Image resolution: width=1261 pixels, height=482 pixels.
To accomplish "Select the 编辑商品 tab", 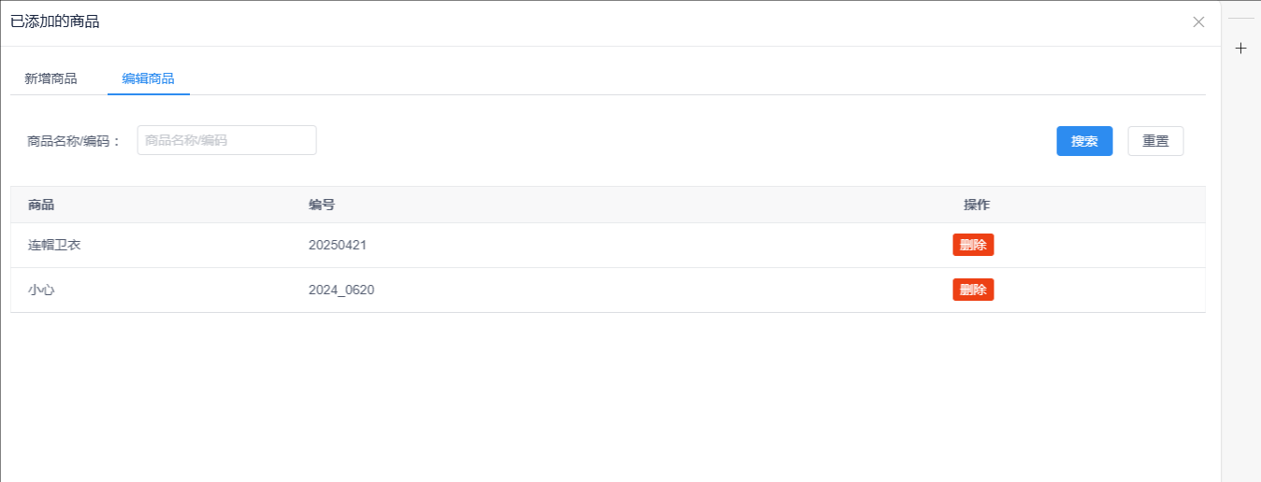I will click(x=148, y=78).
